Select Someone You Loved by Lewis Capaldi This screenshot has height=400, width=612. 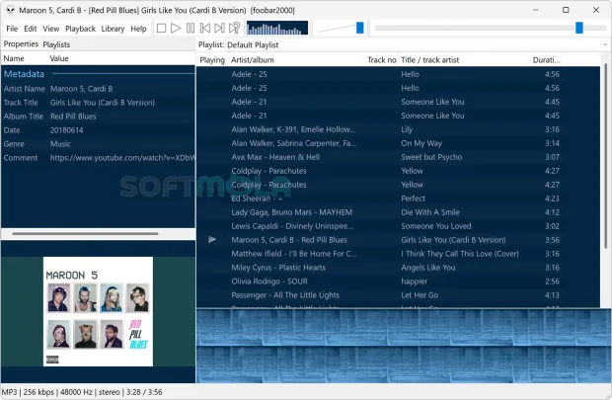(x=398, y=226)
